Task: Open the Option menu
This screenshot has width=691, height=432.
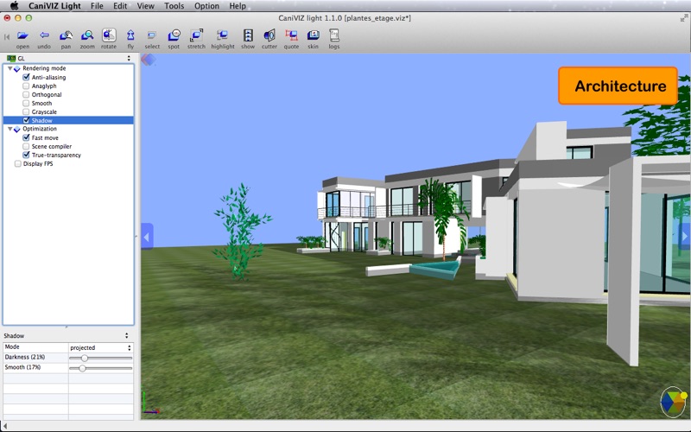Action: [x=206, y=6]
